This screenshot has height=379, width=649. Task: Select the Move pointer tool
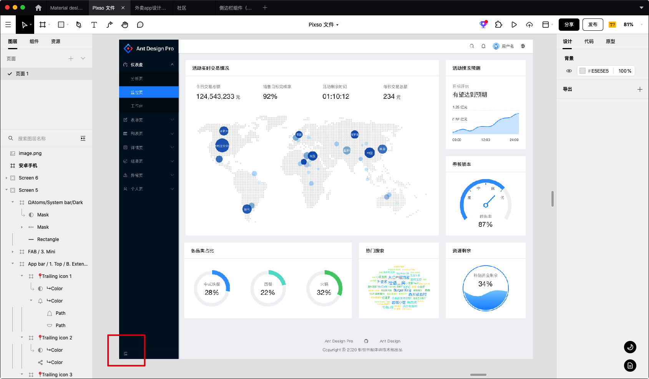tap(25, 25)
